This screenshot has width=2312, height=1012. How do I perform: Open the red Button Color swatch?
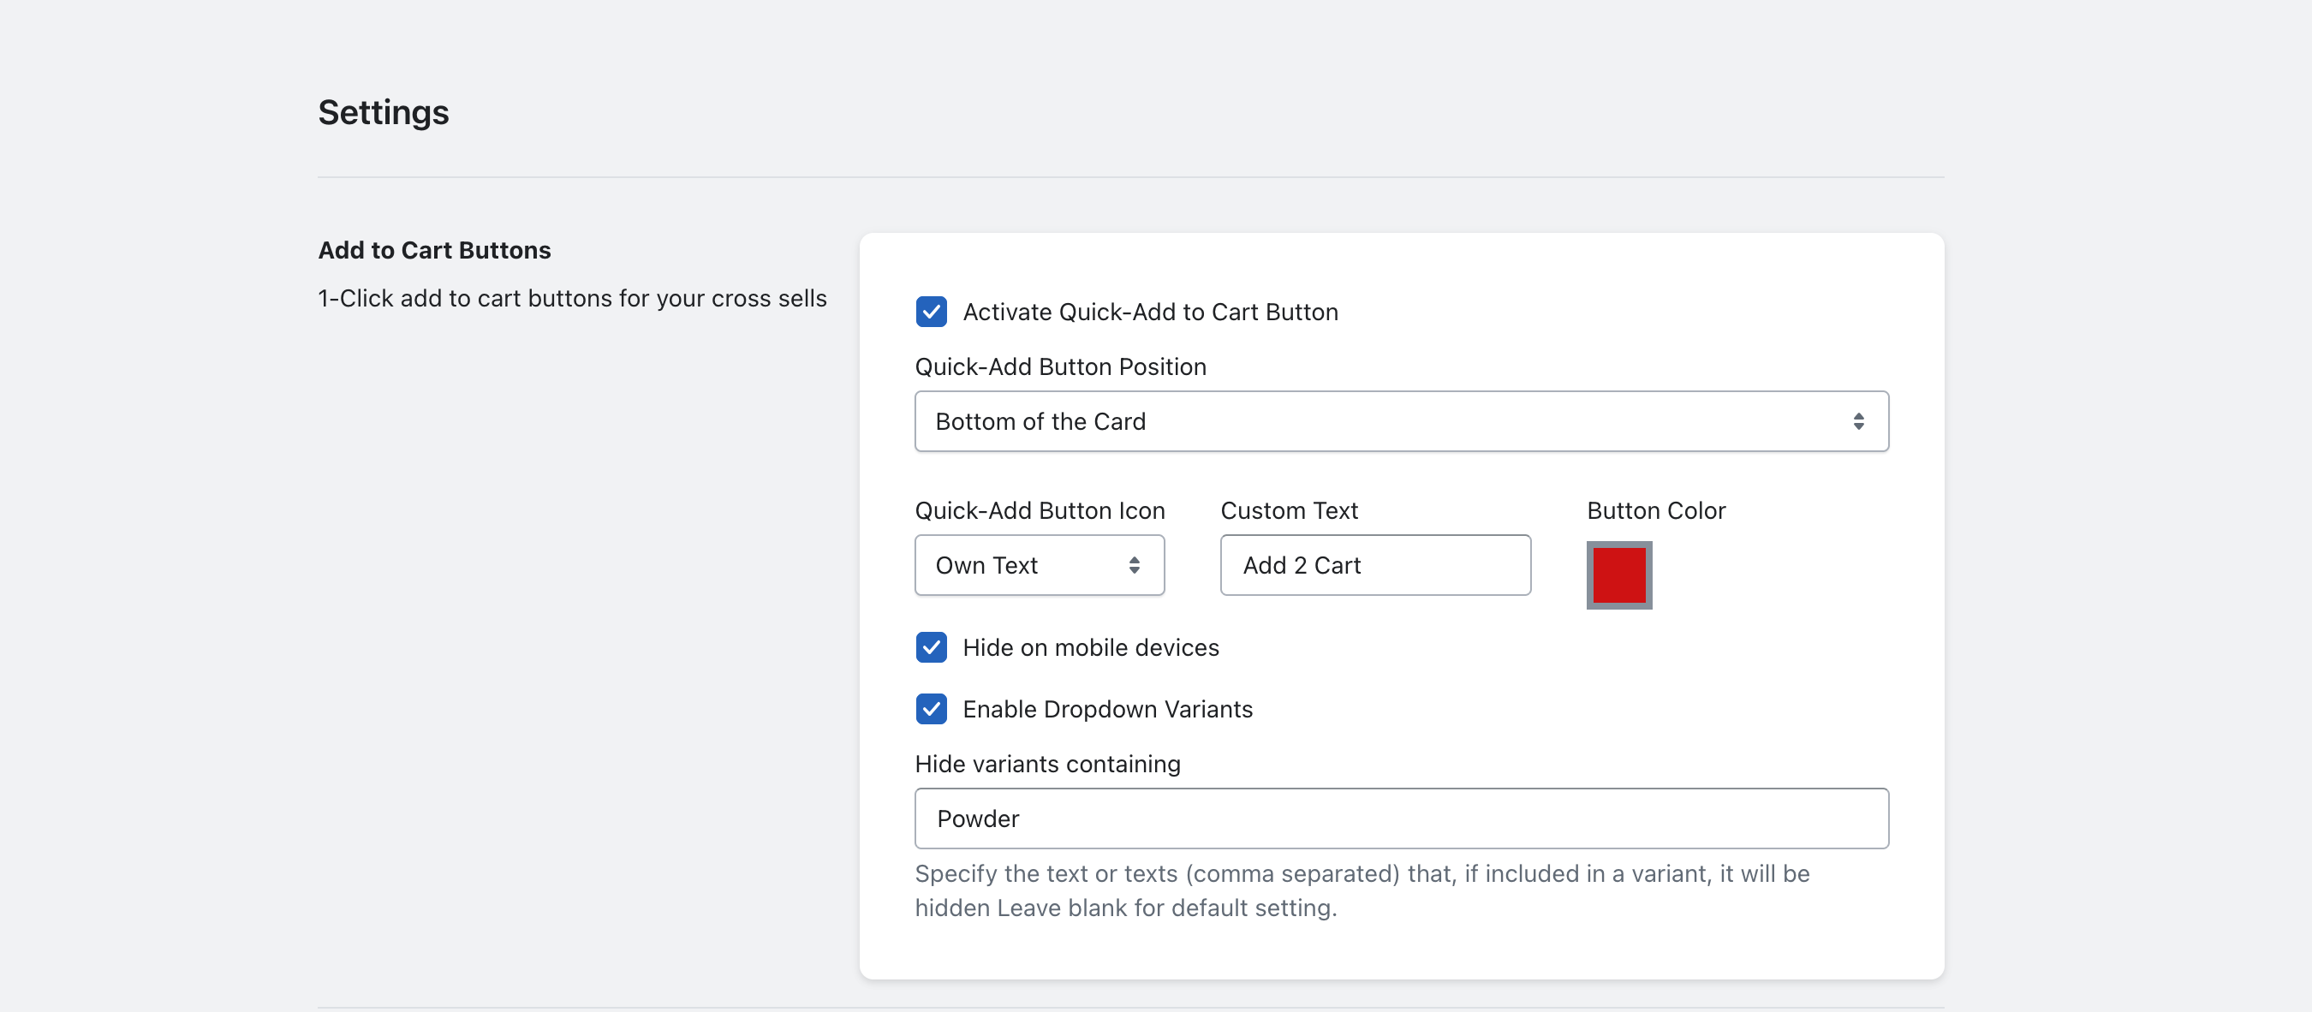[x=1618, y=574]
